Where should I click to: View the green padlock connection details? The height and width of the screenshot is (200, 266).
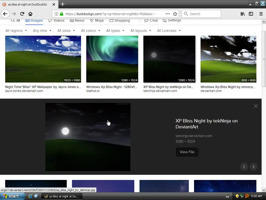(x=62, y=14)
